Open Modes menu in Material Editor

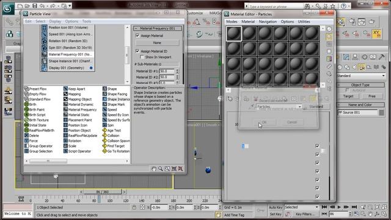point(232,22)
